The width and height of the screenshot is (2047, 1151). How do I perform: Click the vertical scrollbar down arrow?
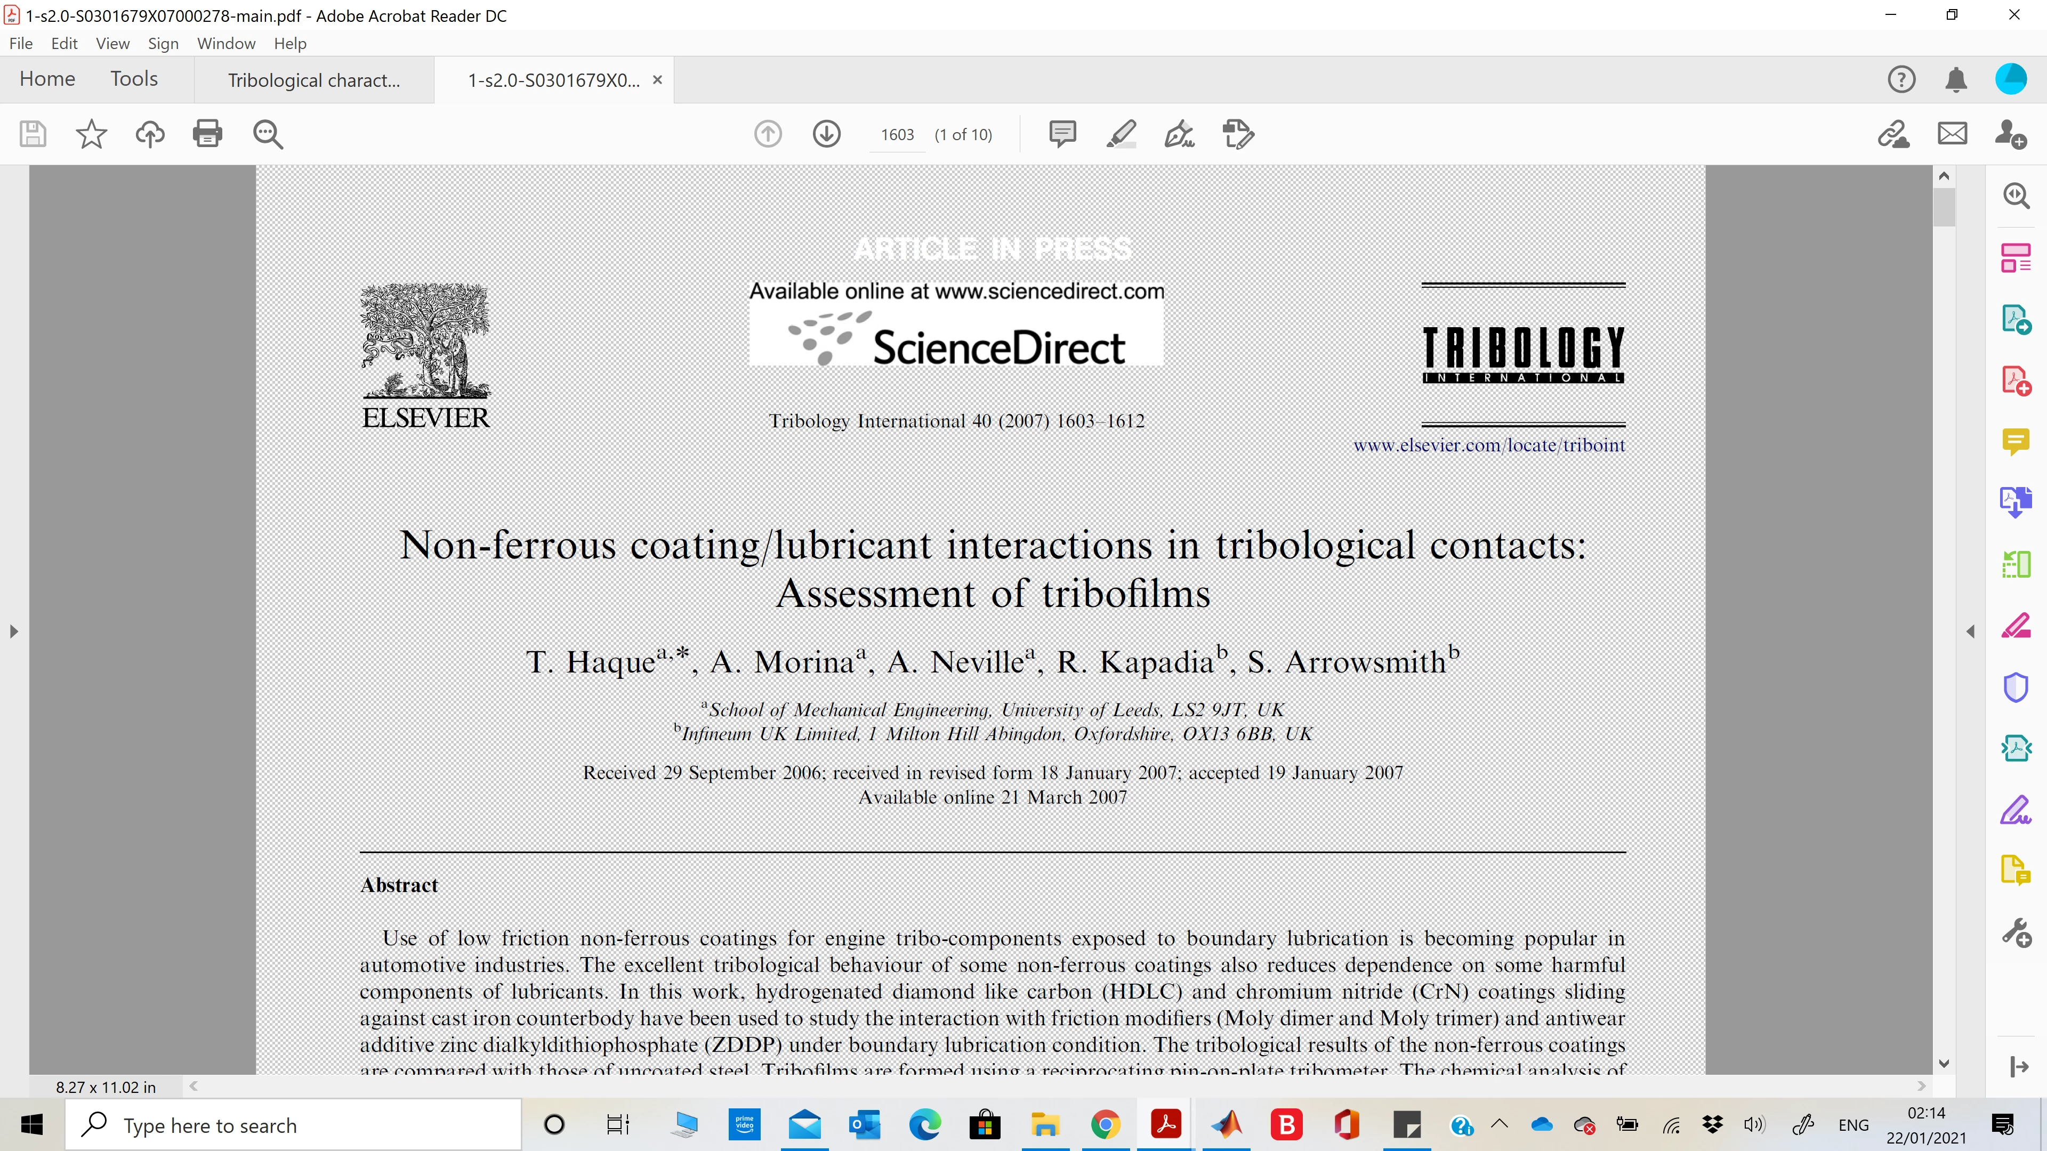click(1945, 1064)
